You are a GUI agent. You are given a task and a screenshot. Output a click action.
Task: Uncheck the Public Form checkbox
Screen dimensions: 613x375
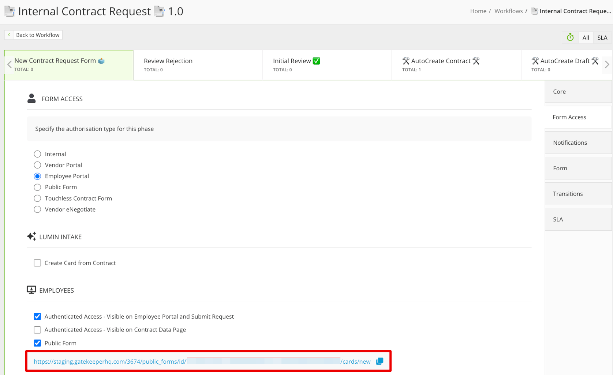click(x=37, y=343)
